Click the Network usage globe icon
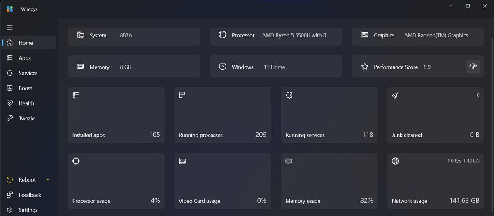This screenshot has height=216, width=494. pyautogui.click(x=396, y=161)
